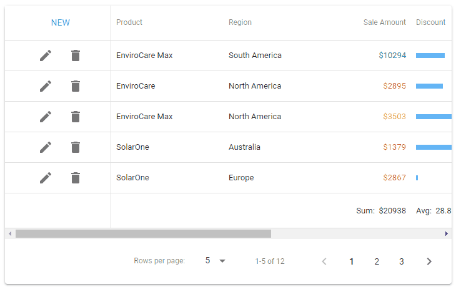Screen dimensions: 456x292
Task: Click the trash icon for the $3503 sale
Action: (x=76, y=117)
